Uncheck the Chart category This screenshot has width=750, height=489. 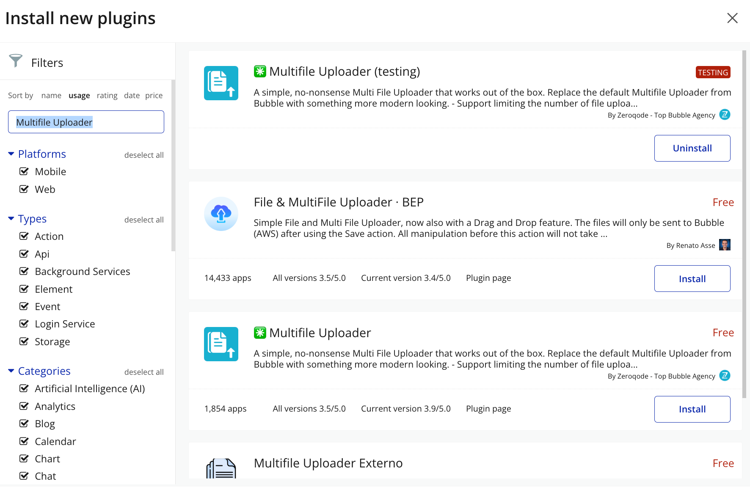24,459
